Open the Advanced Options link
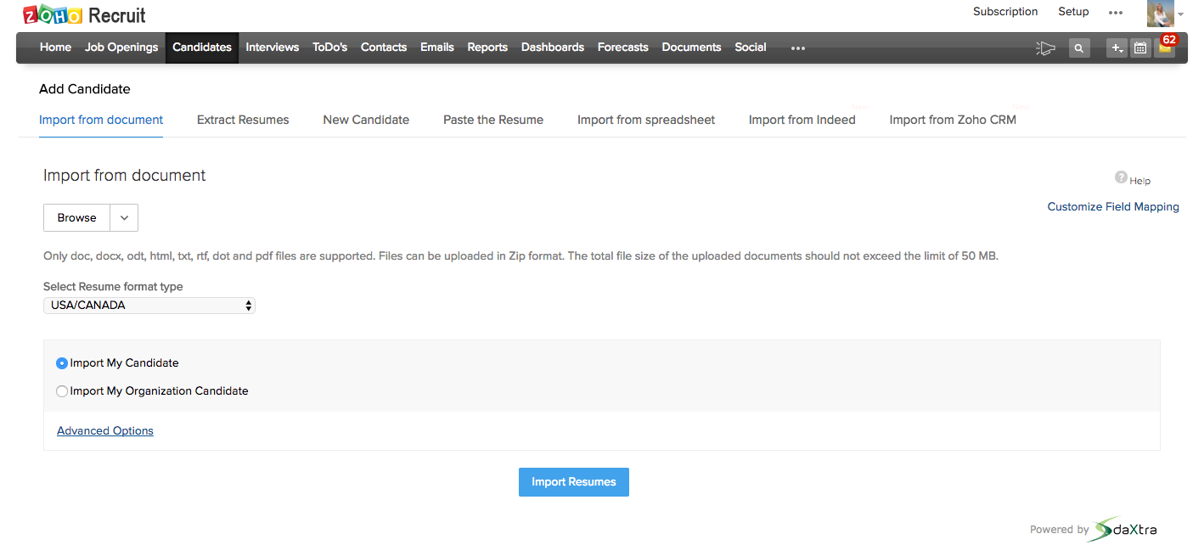This screenshot has width=1193, height=556. coord(105,431)
